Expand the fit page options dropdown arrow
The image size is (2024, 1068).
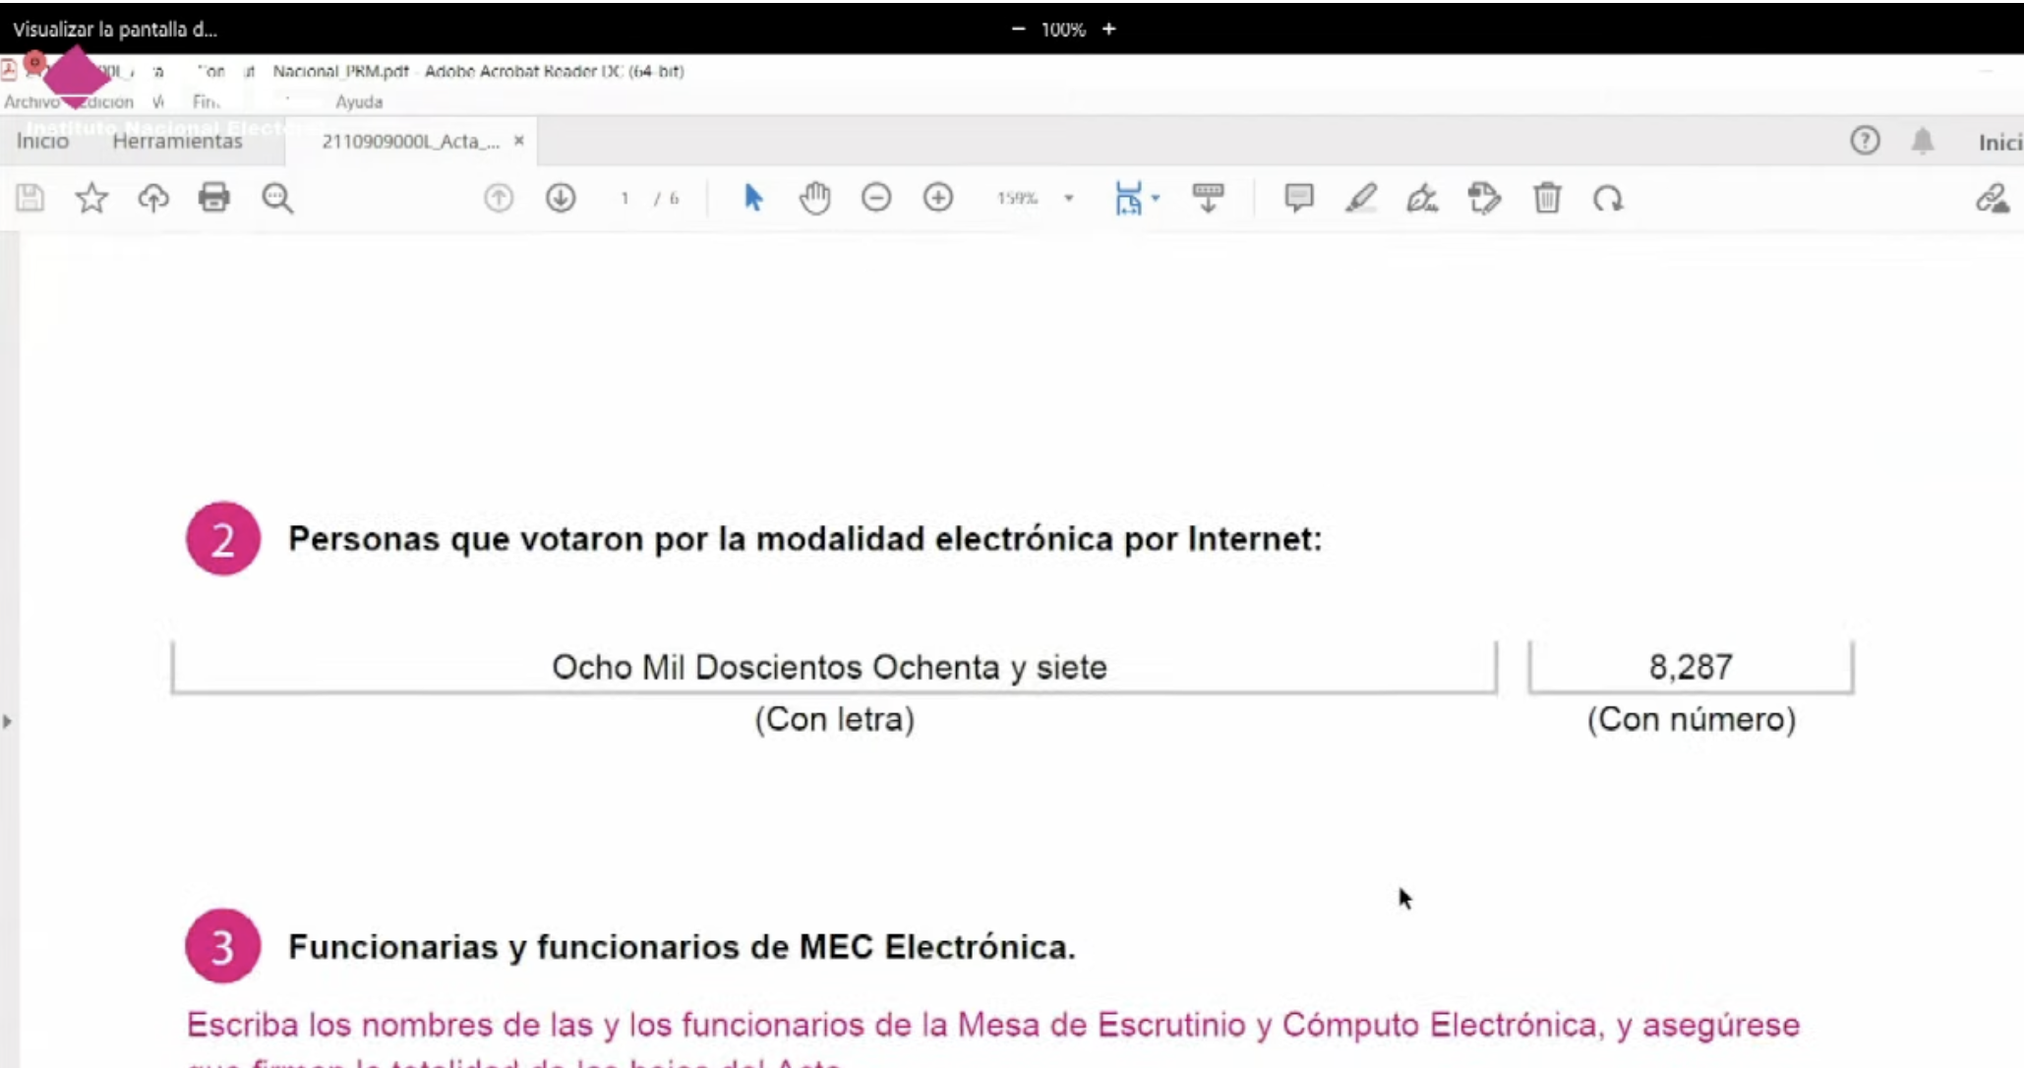[1156, 198]
